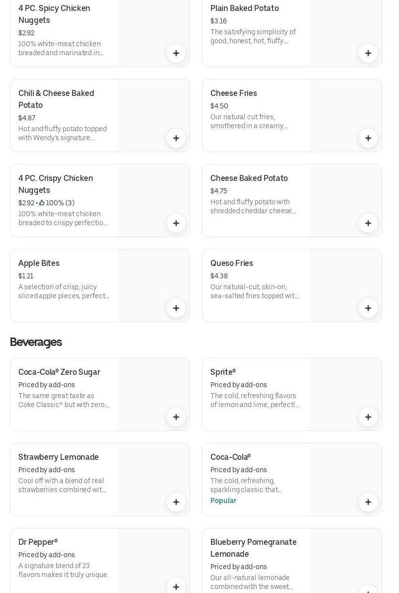Add Chili & Cheese Baked Potato to order
Screen dimensions: 399x593
pos(176,138)
